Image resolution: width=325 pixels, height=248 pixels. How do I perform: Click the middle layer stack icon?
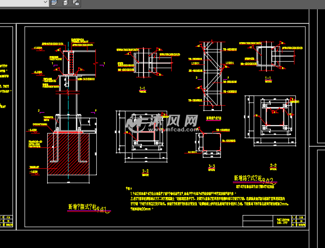65,2
